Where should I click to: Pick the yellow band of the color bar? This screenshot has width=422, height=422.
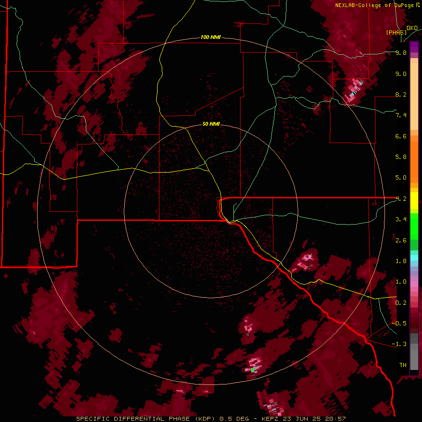pos(414,201)
